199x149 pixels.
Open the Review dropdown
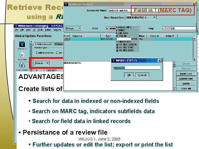tap(42, 63)
